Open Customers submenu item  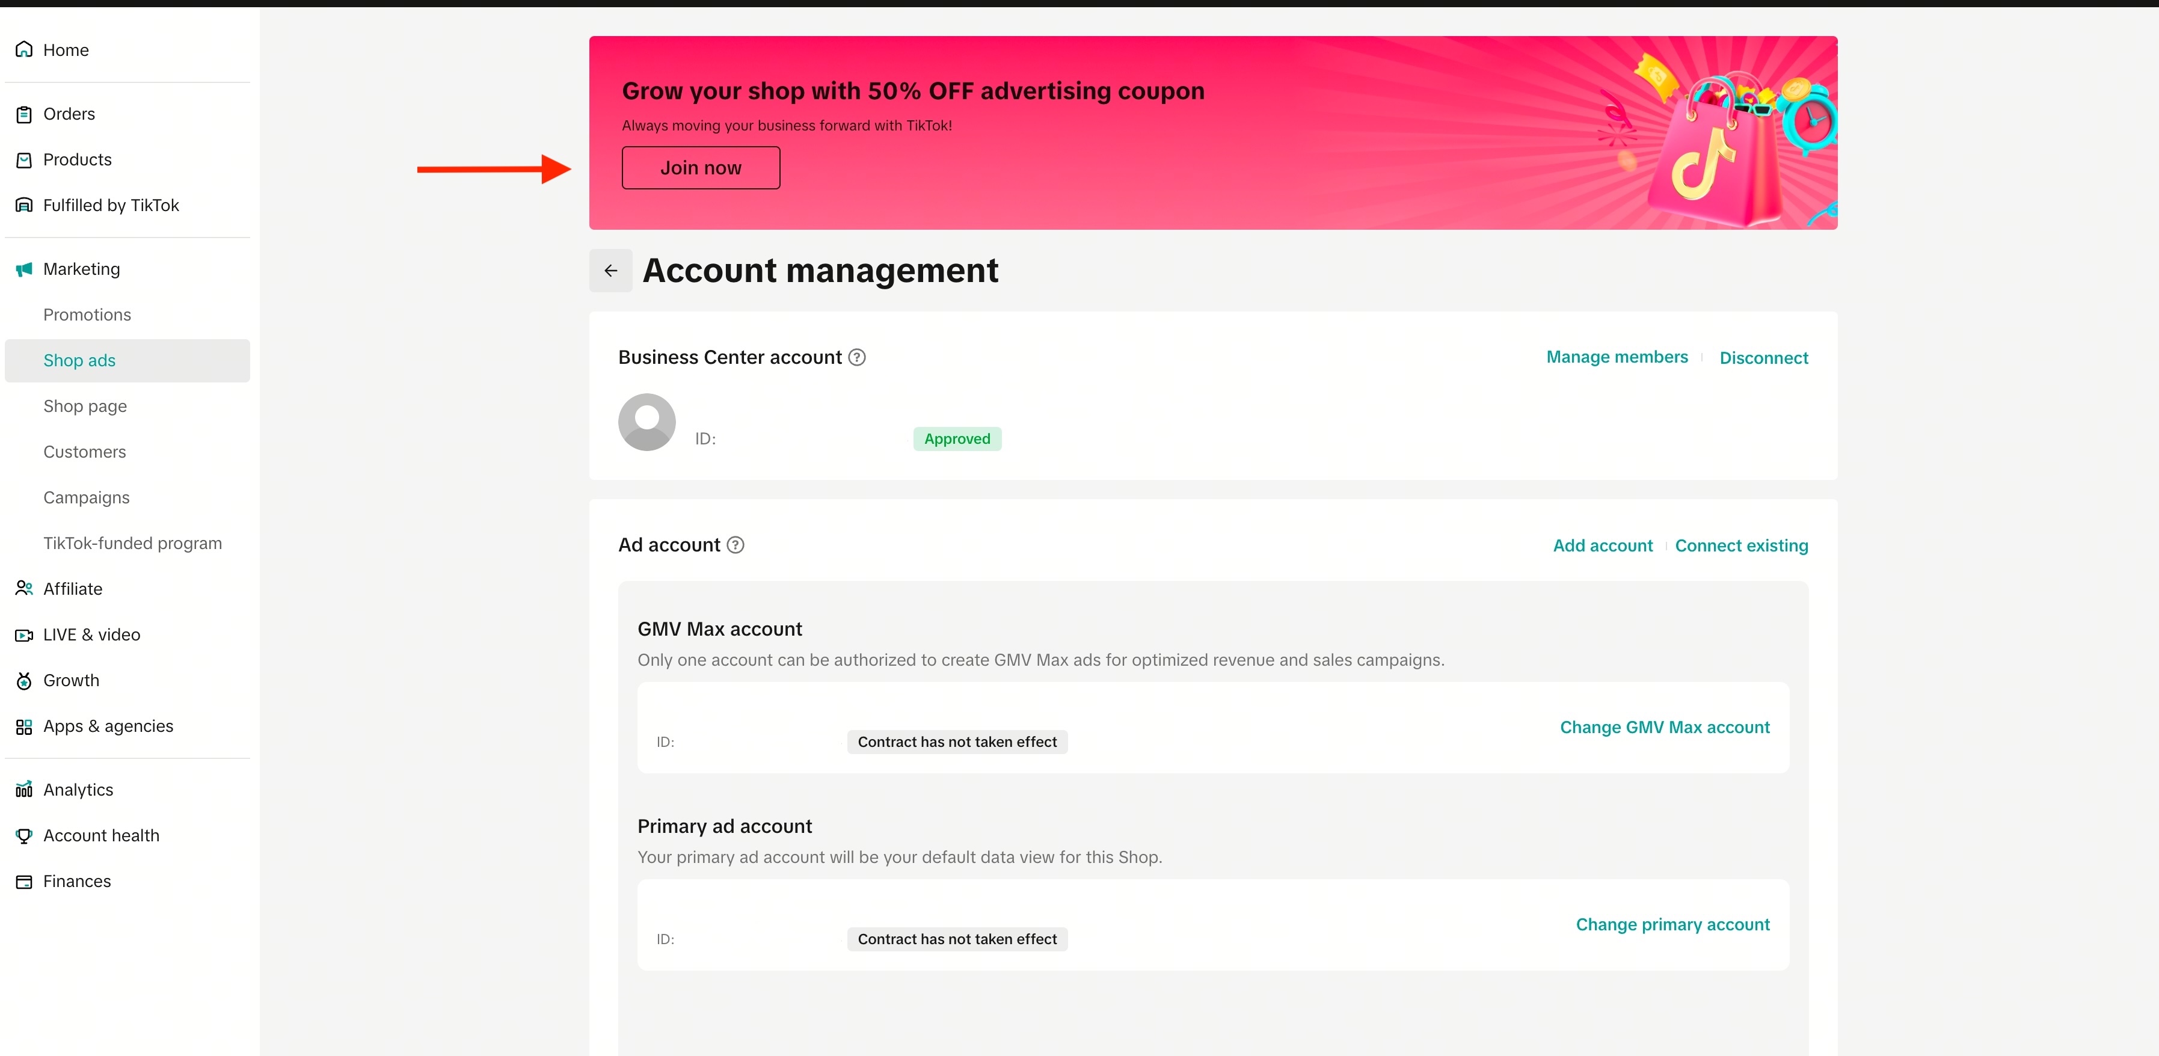127,452
